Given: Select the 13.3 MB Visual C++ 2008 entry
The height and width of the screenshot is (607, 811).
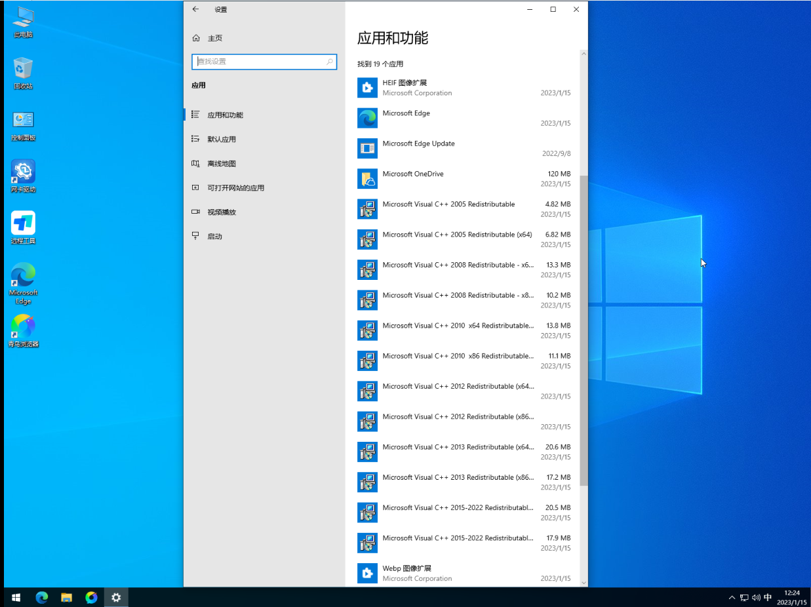Looking at the screenshot, I should tap(464, 270).
